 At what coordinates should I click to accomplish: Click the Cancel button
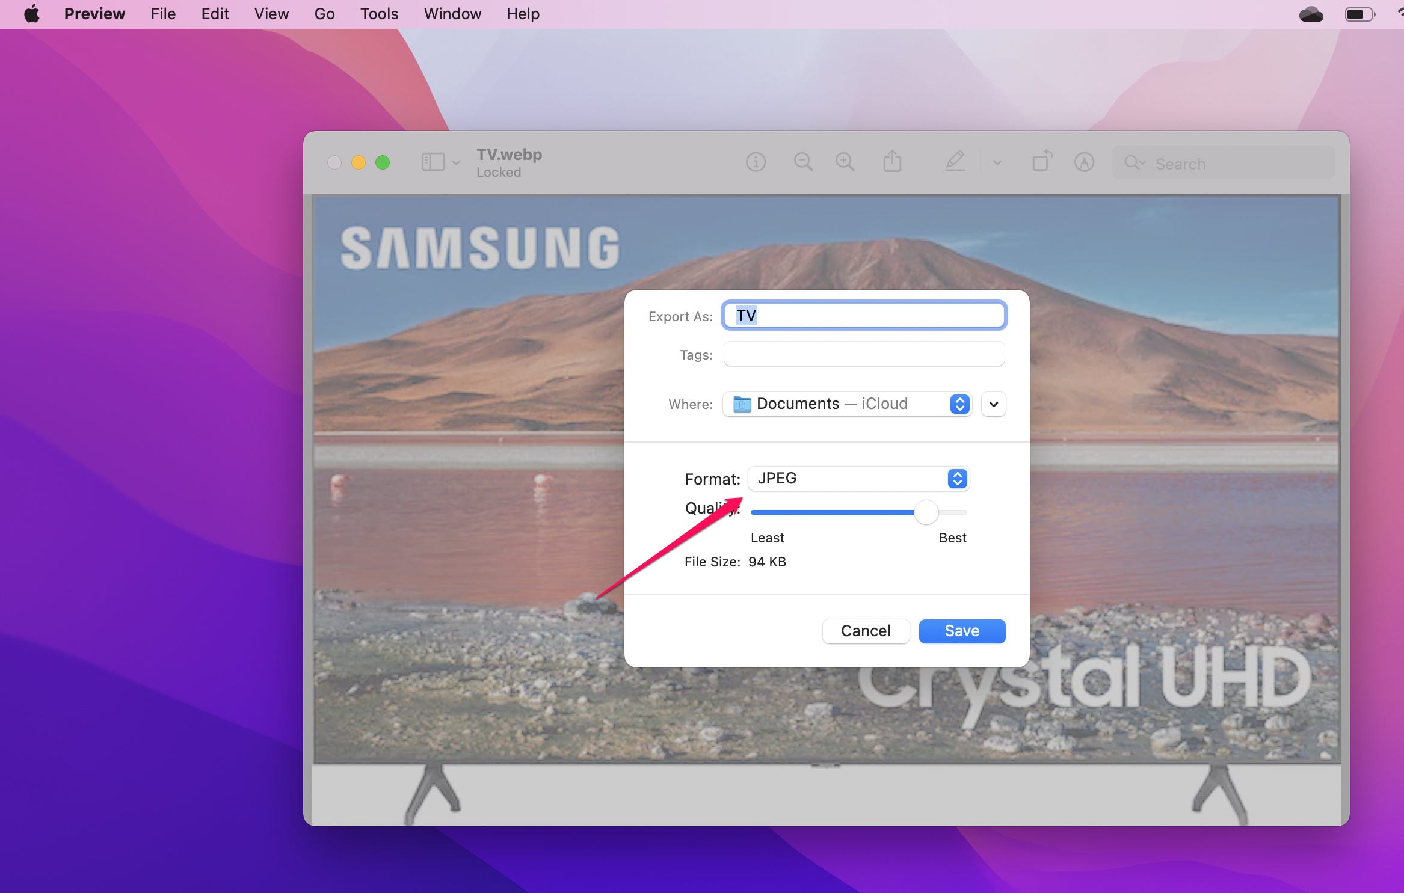click(x=864, y=630)
